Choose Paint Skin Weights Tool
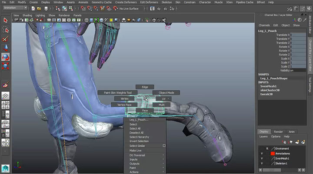 pos(117,93)
